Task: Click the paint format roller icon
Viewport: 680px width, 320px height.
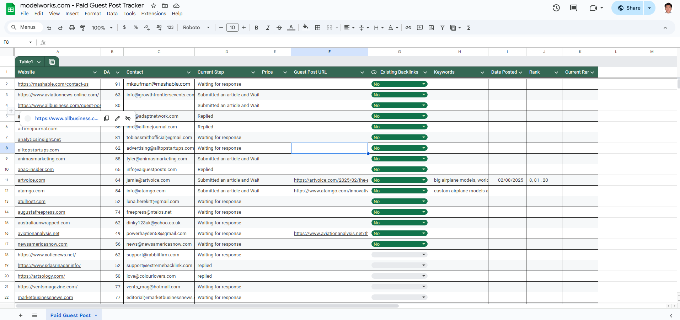Action: point(83,28)
